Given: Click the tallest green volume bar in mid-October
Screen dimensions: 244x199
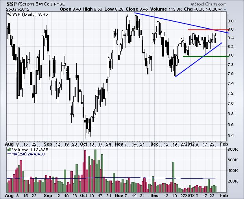Looking at the screenshot, I should 95,171.
